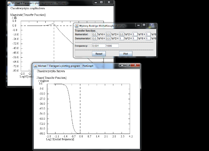The image size is (209, 151).
Task: Click the 'Numerator:' label
Action: 82,34
